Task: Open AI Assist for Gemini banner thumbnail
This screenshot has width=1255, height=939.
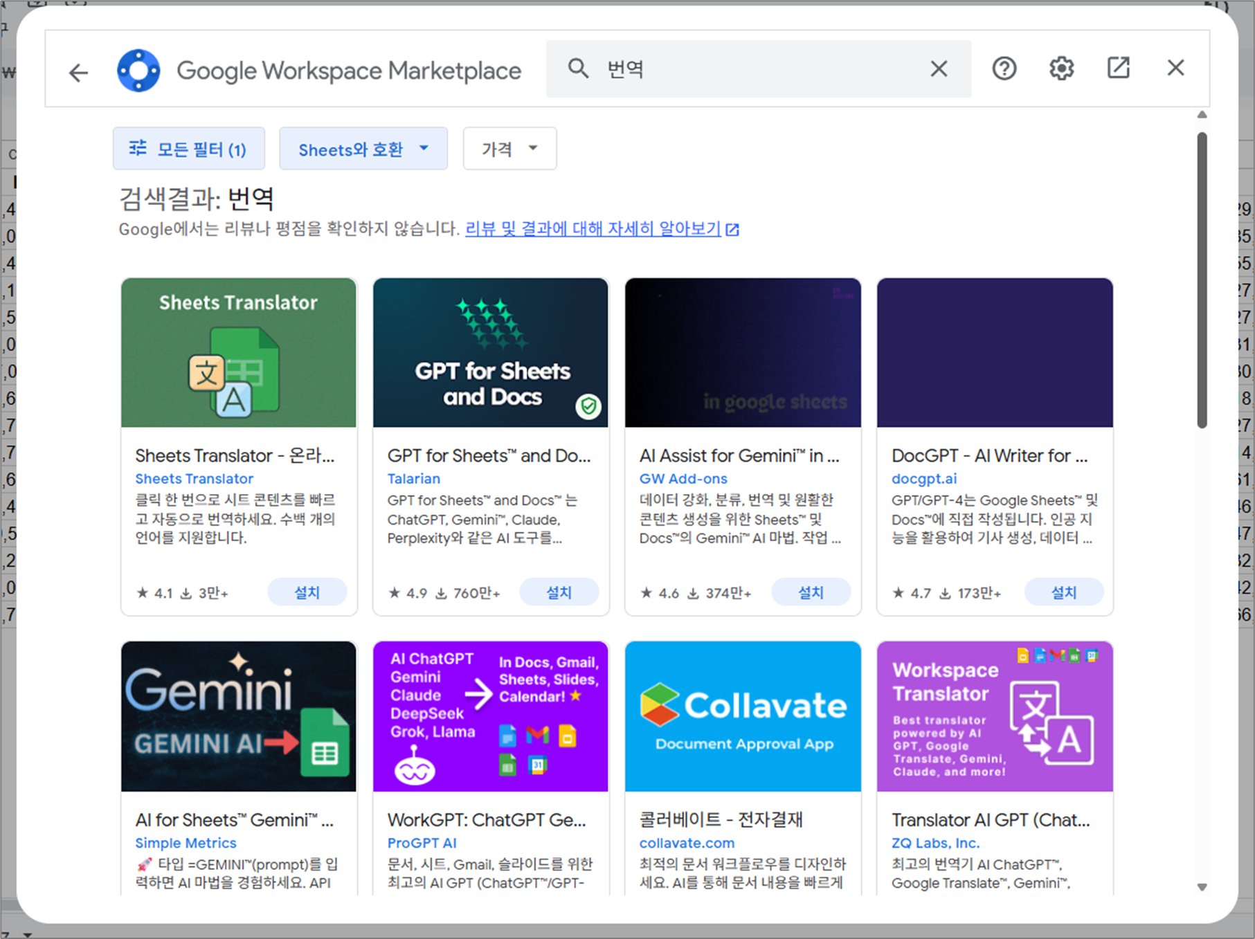Action: (743, 353)
